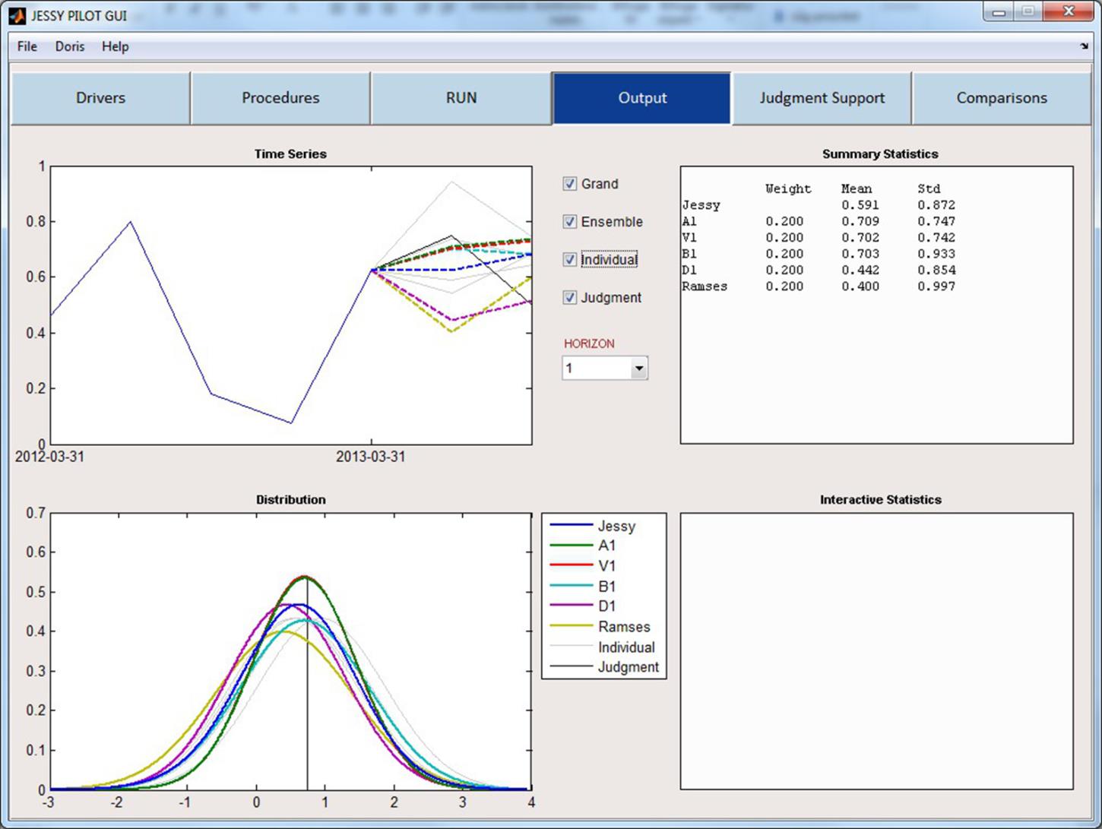
Task: Click the Time Series plot area
Action: 291,305
